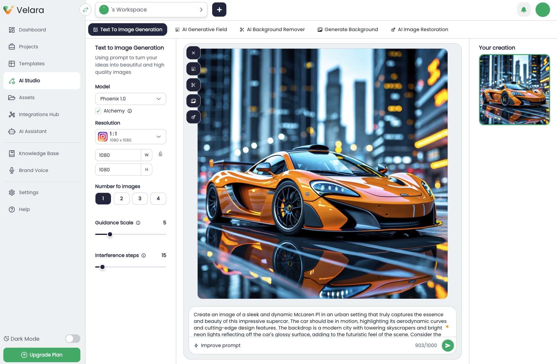This screenshot has width=557, height=364.
Task: Expand the Workspace selector
Action: click(151, 10)
